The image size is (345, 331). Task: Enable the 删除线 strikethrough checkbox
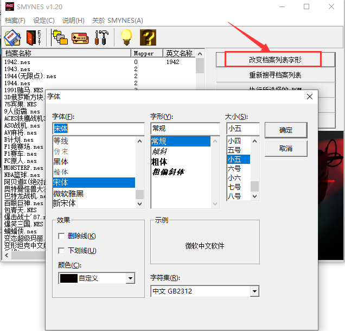tap(62, 236)
